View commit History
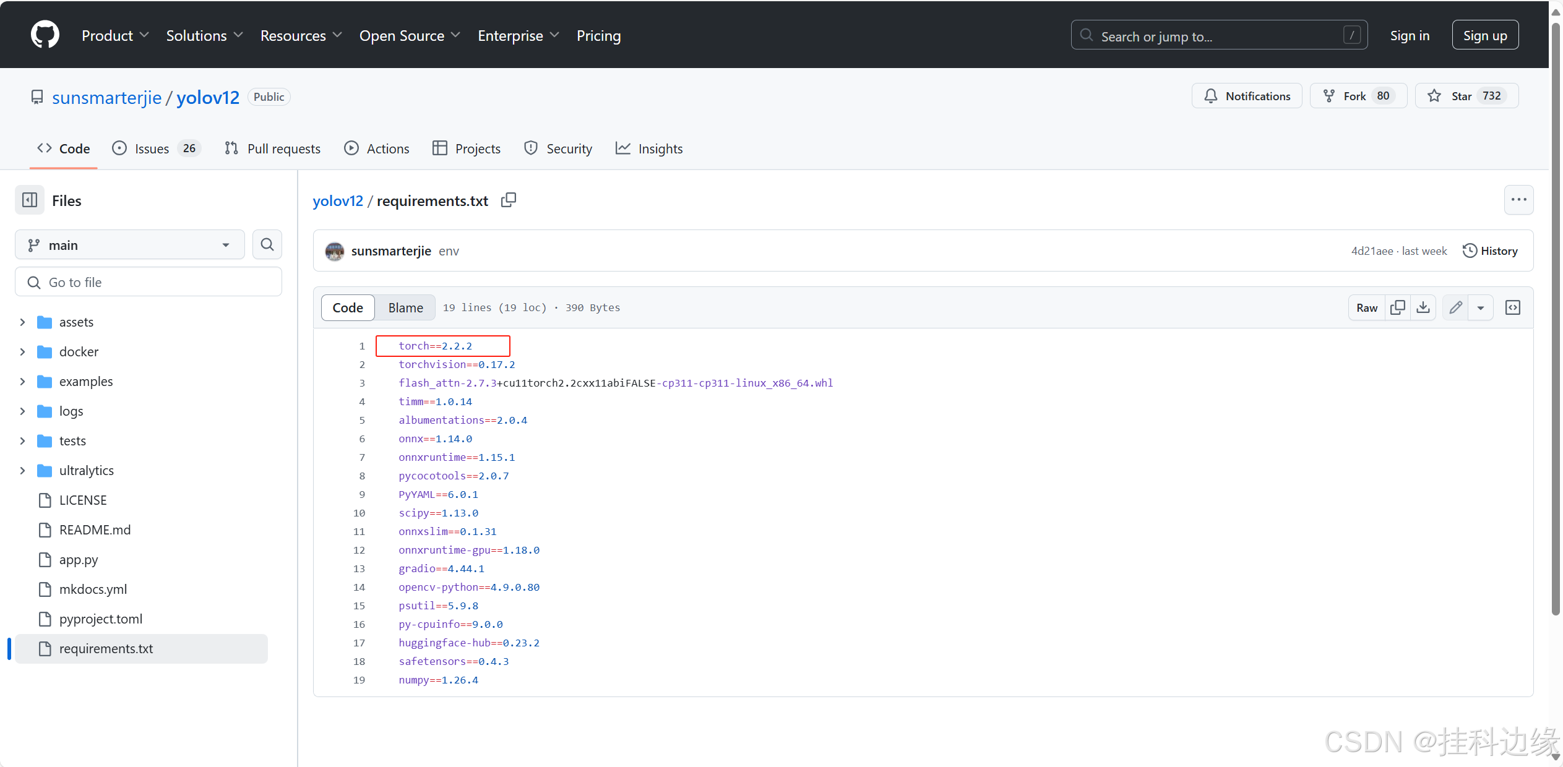The height and width of the screenshot is (767, 1563). (1490, 251)
